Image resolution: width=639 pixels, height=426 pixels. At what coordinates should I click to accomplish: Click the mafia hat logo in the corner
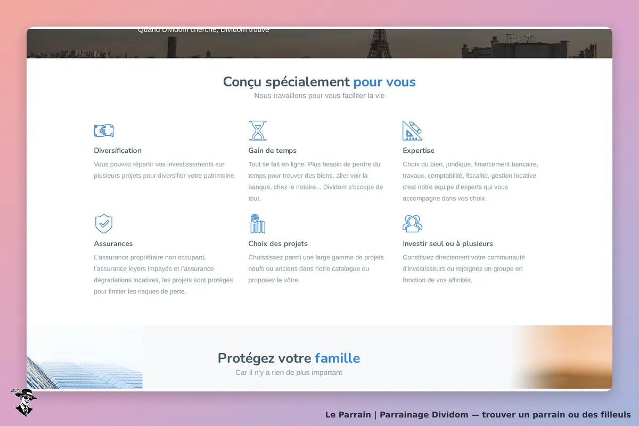[x=23, y=402]
